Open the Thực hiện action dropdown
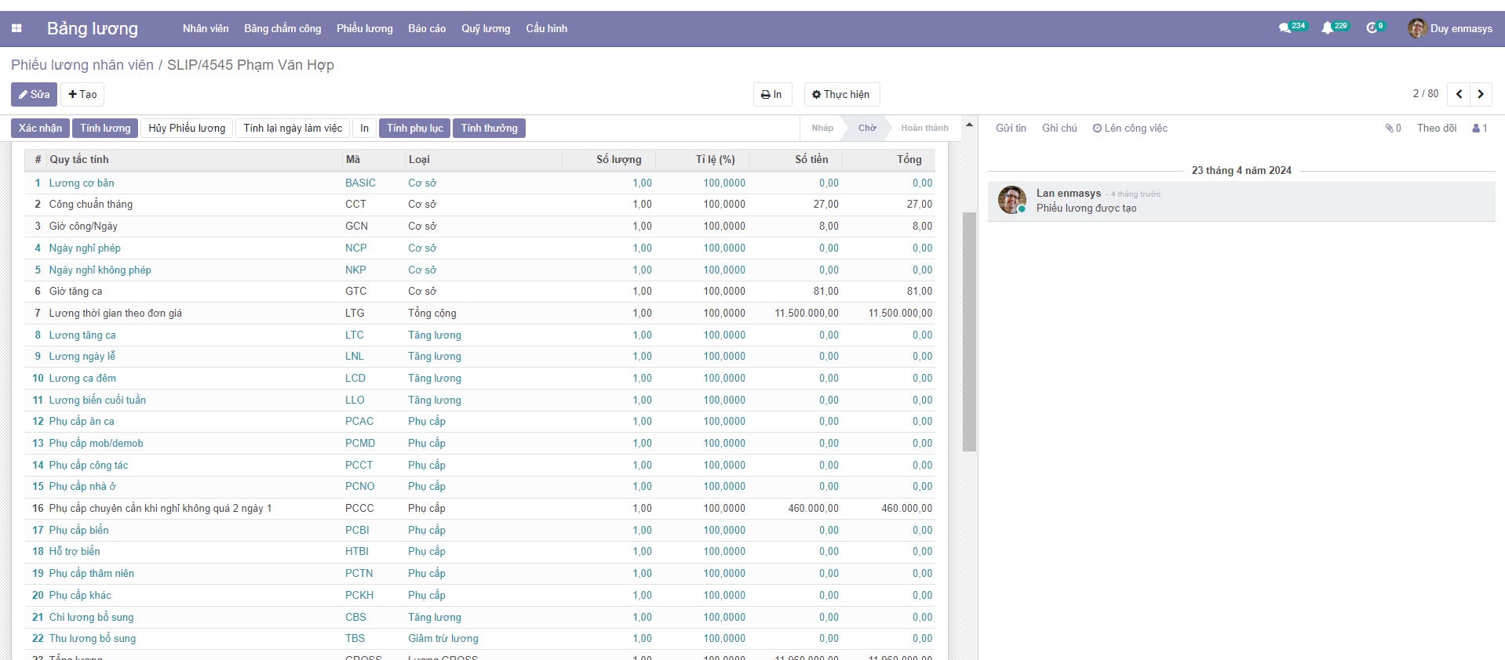The width and height of the screenshot is (1505, 660). 840,95
